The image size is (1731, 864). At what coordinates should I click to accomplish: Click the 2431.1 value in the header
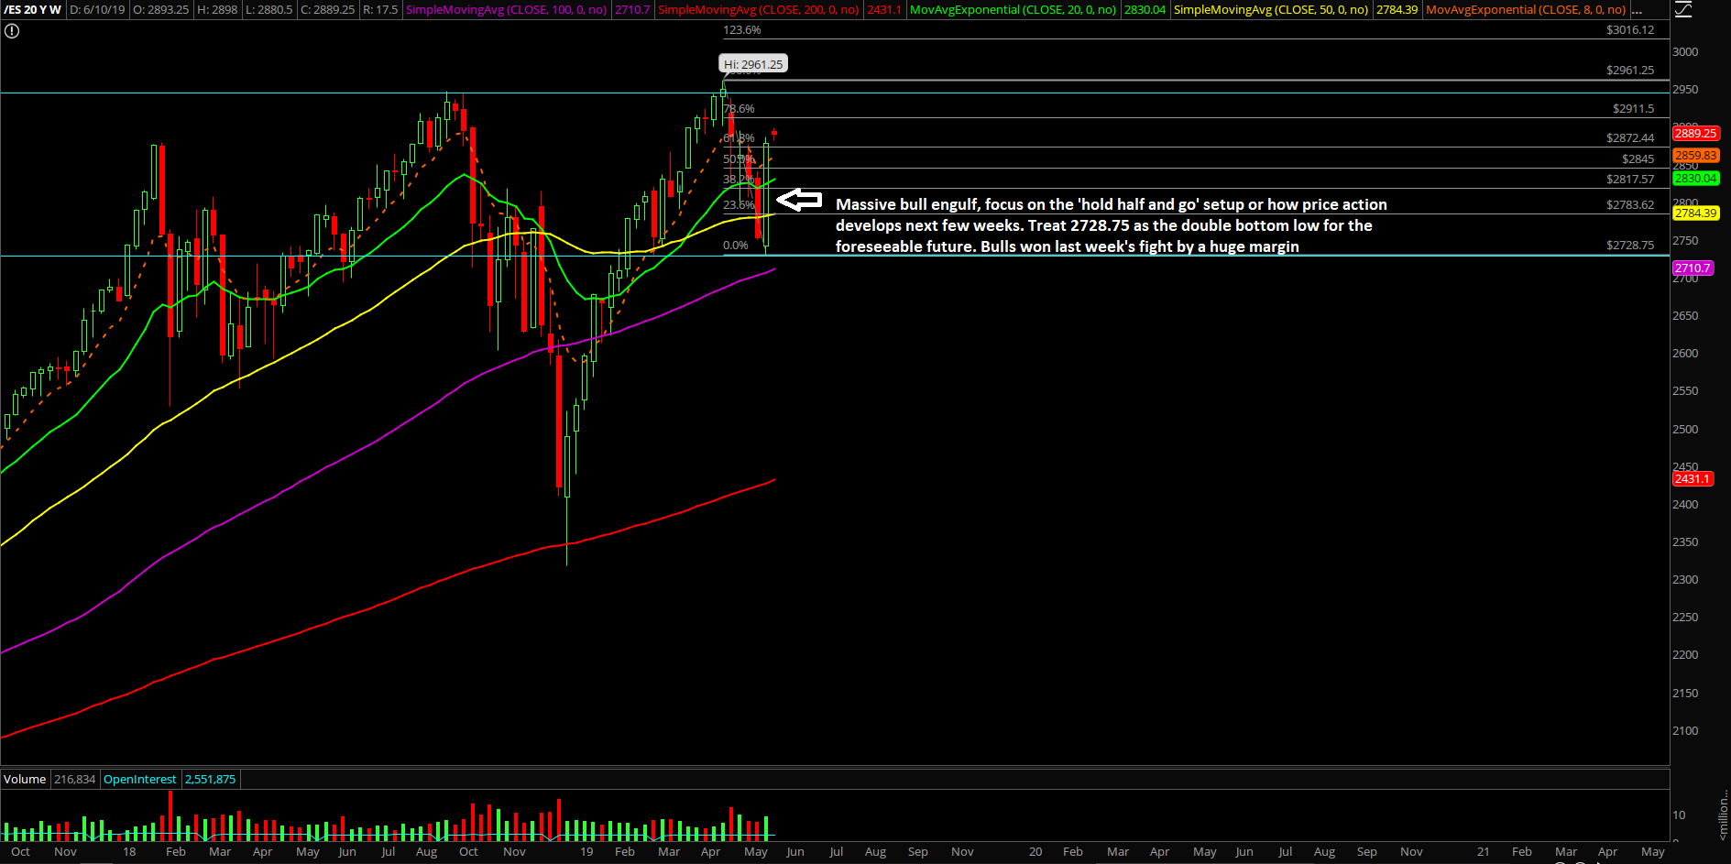point(884,10)
